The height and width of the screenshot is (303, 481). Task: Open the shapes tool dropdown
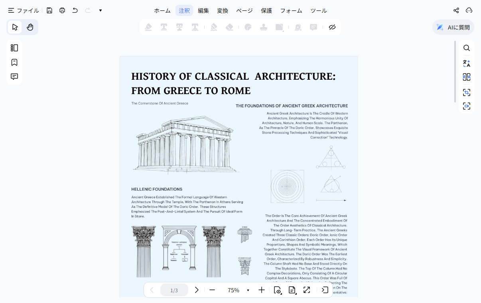tap(280, 27)
